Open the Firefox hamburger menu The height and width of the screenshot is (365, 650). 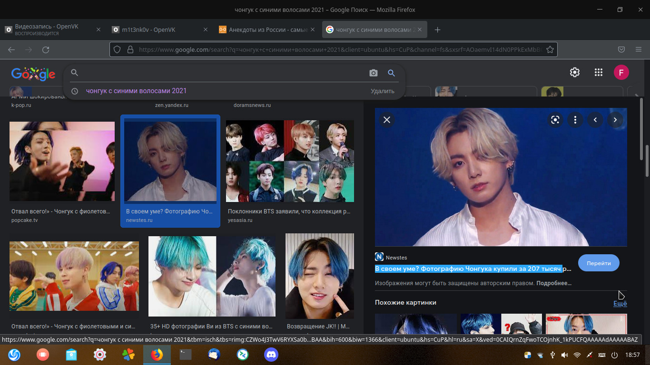(x=639, y=49)
